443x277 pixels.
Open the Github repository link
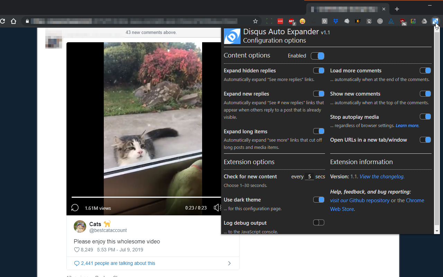[x=369, y=200]
